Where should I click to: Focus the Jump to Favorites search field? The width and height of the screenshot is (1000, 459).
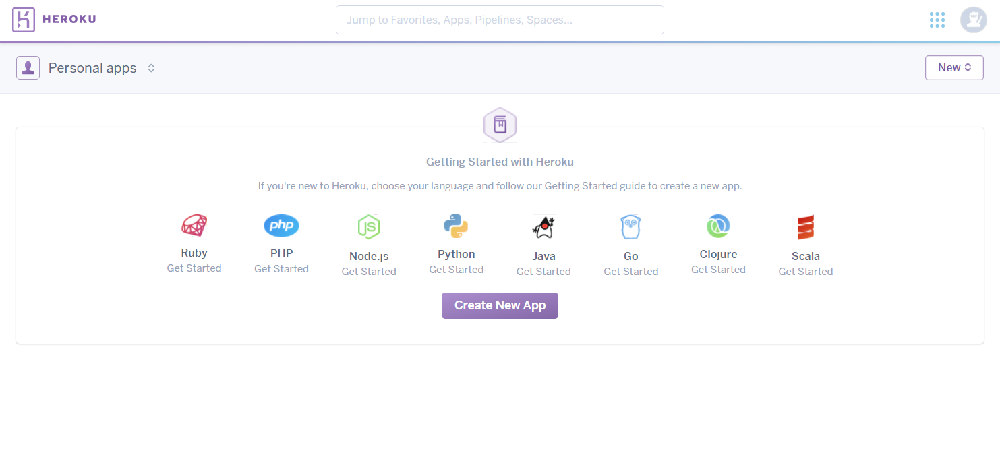pos(500,20)
